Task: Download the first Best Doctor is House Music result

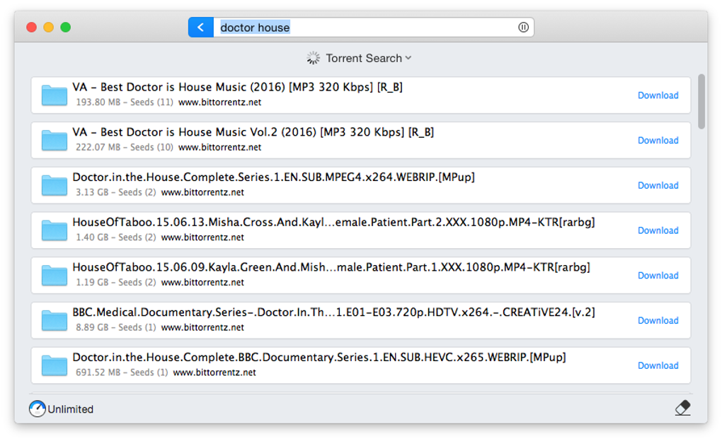Action: click(x=658, y=95)
